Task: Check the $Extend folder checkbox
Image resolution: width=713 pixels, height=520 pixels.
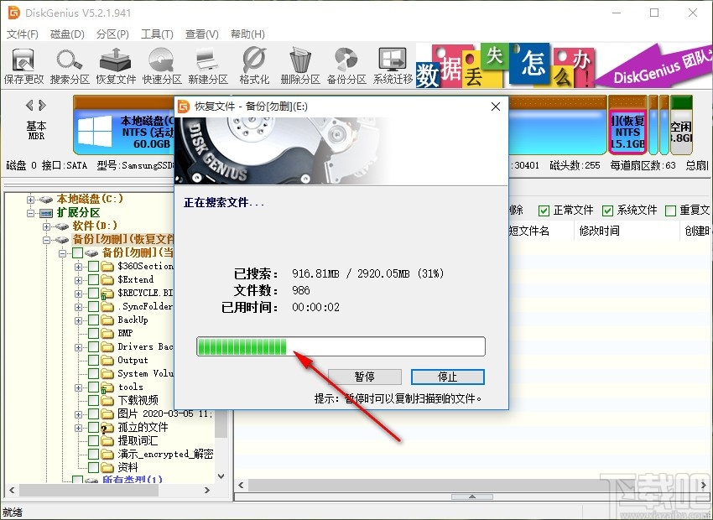Action: (x=93, y=279)
